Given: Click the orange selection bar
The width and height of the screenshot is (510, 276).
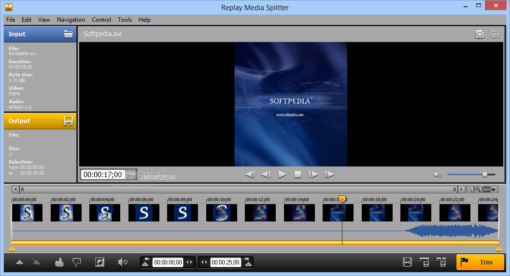Looking at the screenshot, I should (x=255, y=243).
